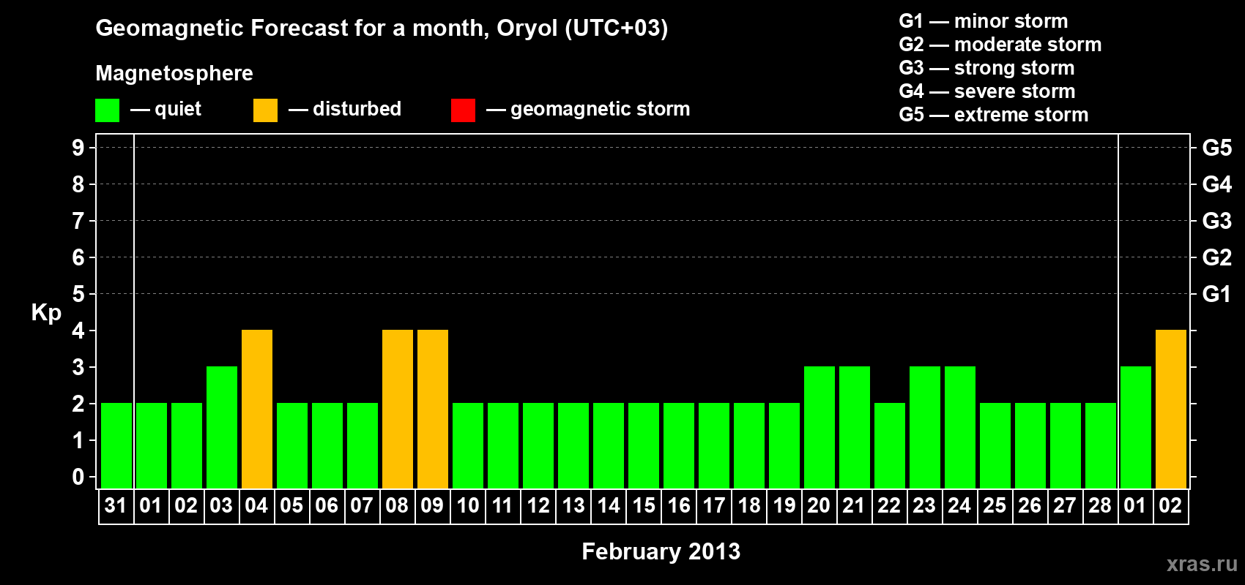Screen dimensions: 1245x585
Task: Click the 'Magnetosphere' heading
Action: 174,74
